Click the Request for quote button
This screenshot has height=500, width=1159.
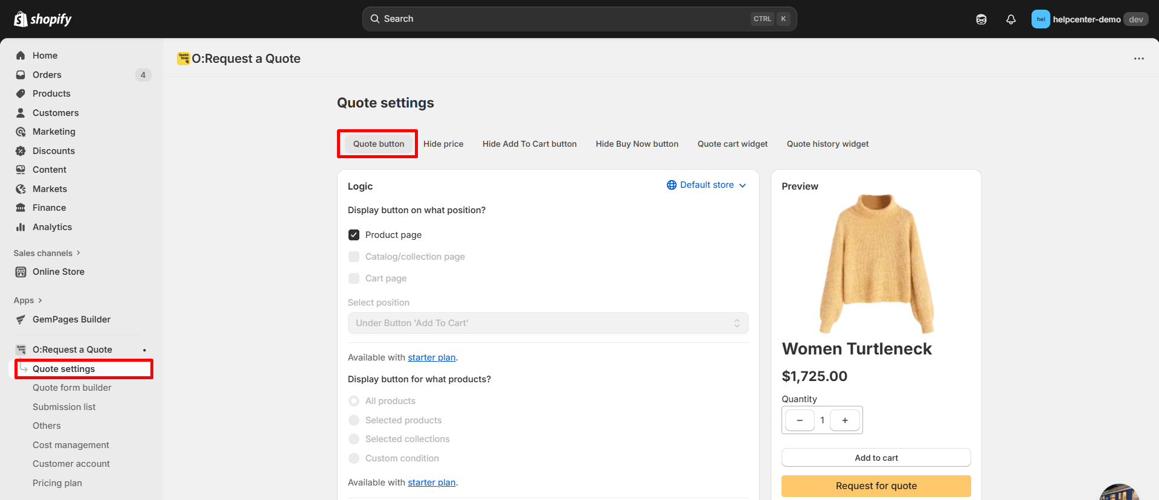[875, 486]
